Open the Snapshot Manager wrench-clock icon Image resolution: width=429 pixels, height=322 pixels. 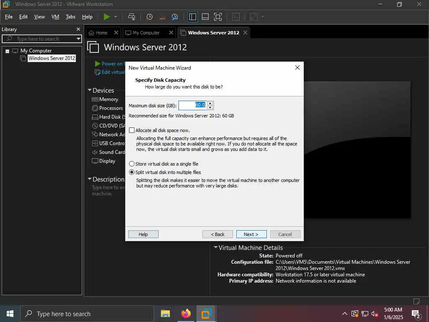pos(175,17)
